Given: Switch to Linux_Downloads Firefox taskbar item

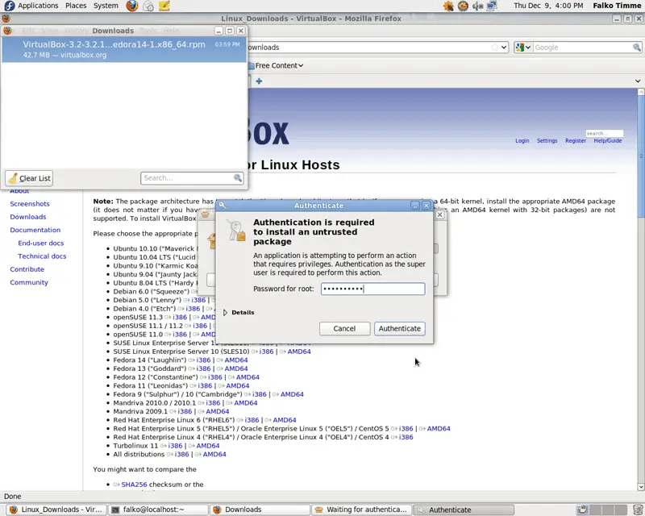Looking at the screenshot, I should 56,510.
